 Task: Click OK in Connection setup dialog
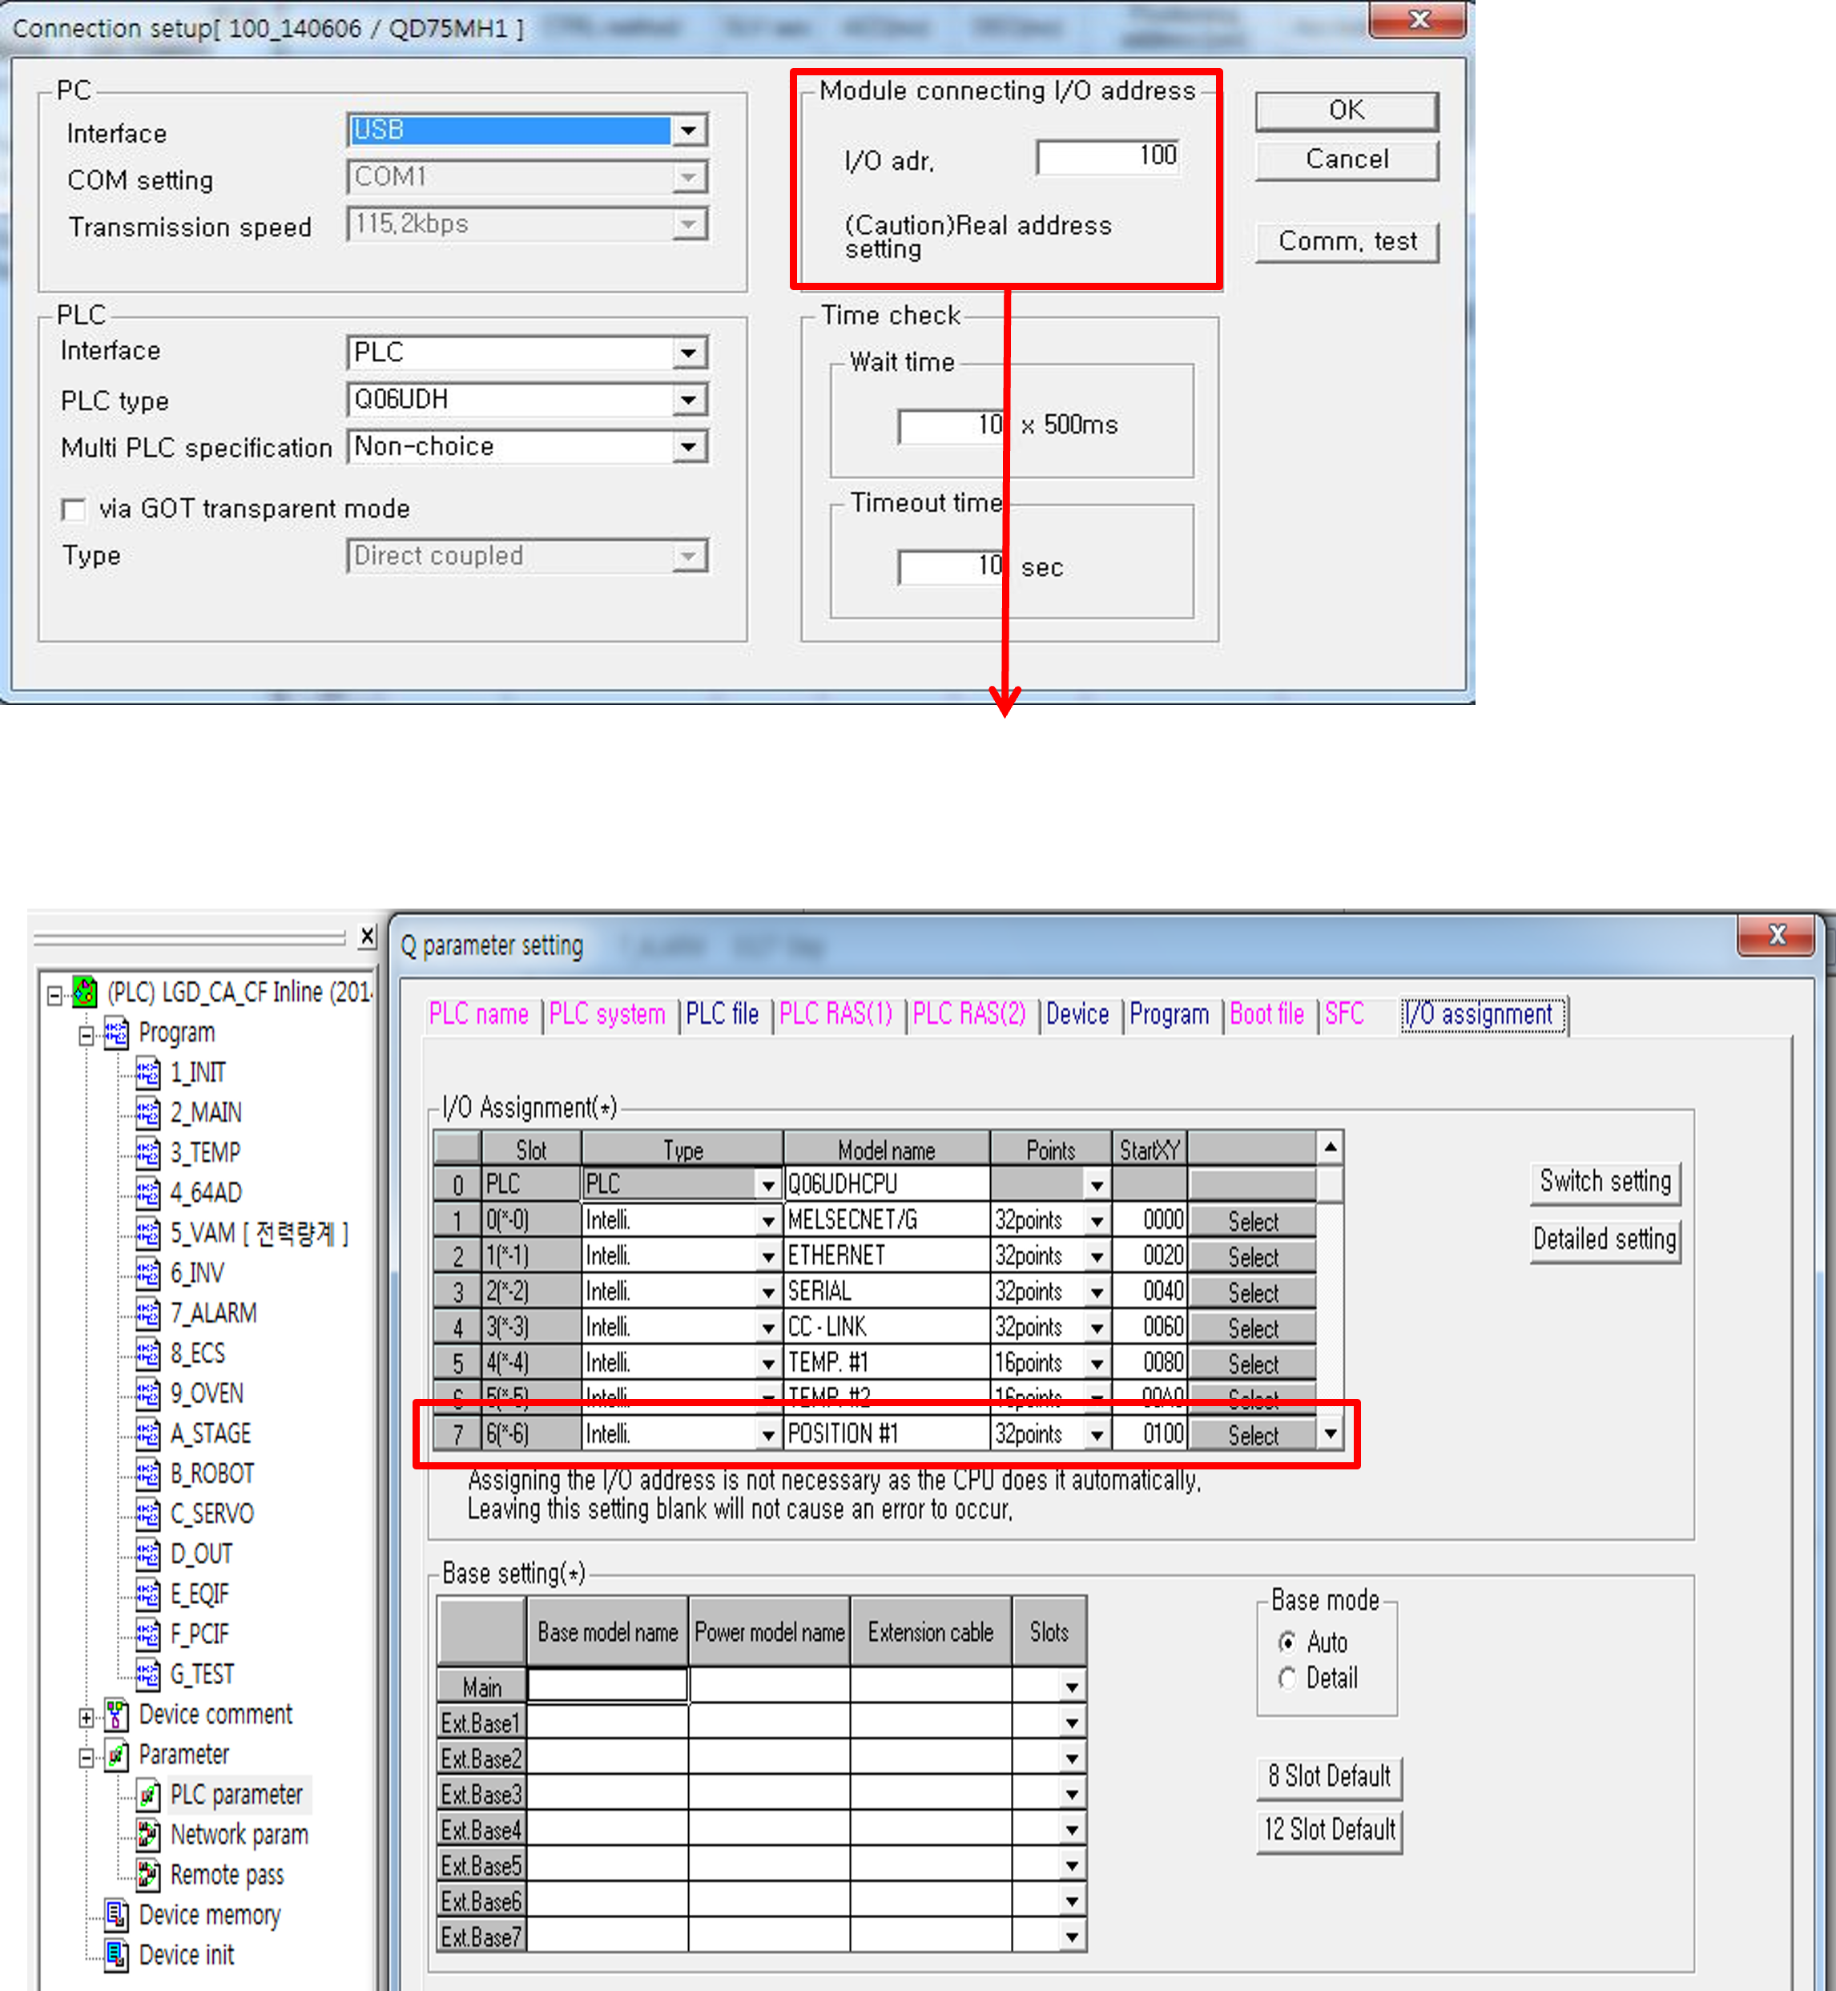coord(1347,111)
